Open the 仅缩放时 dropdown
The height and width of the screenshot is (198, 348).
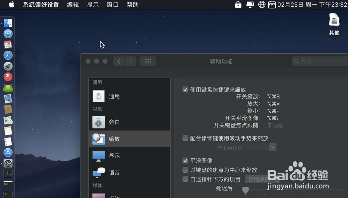pos(262,179)
